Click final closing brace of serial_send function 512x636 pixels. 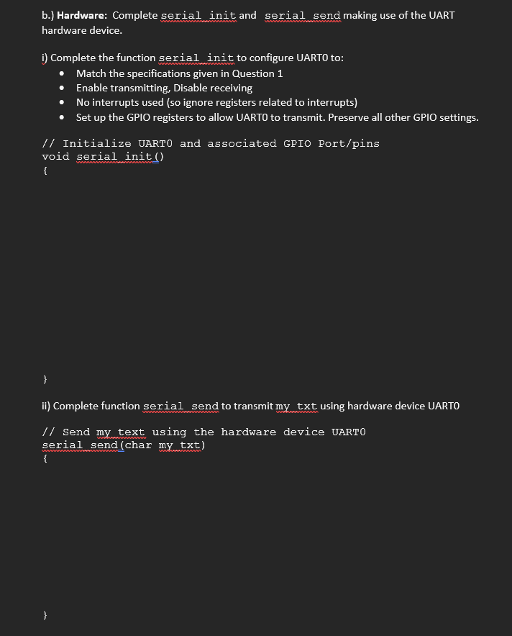[x=45, y=615]
